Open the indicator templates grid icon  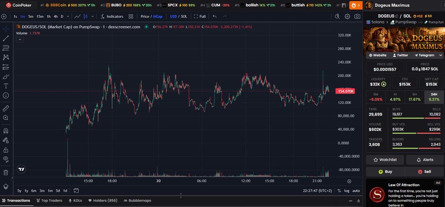(x=131, y=16)
